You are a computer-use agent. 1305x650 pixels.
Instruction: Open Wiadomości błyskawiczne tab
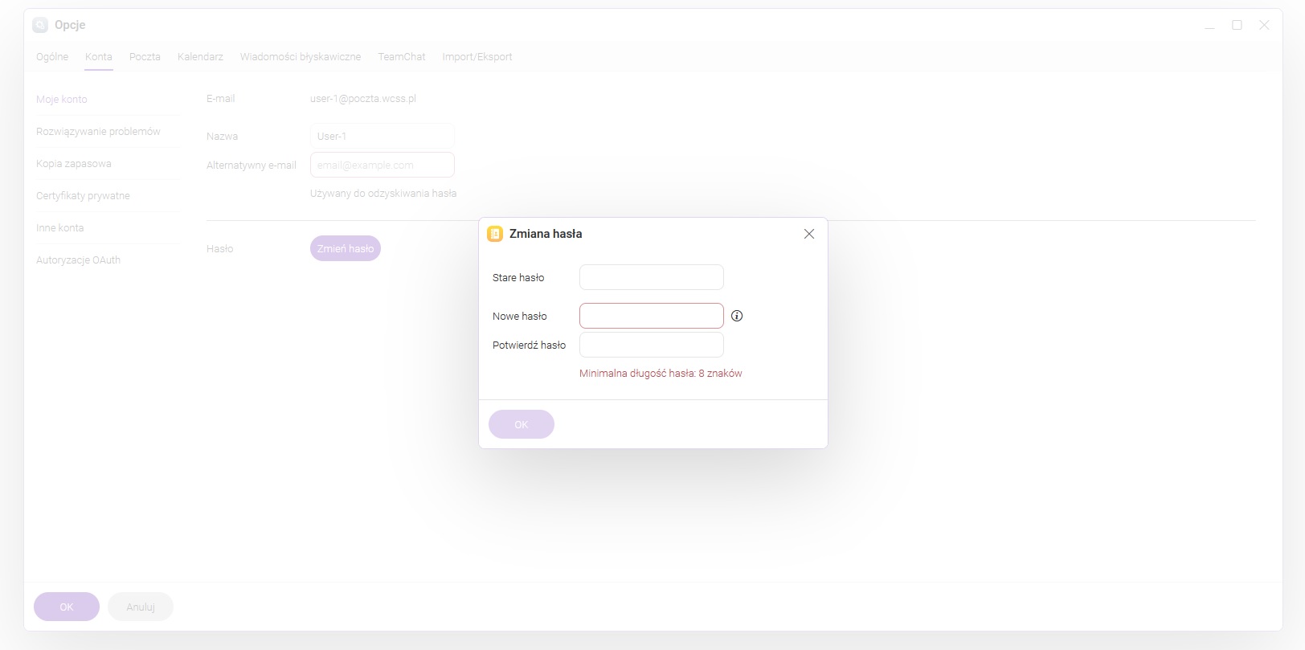(x=301, y=57)
